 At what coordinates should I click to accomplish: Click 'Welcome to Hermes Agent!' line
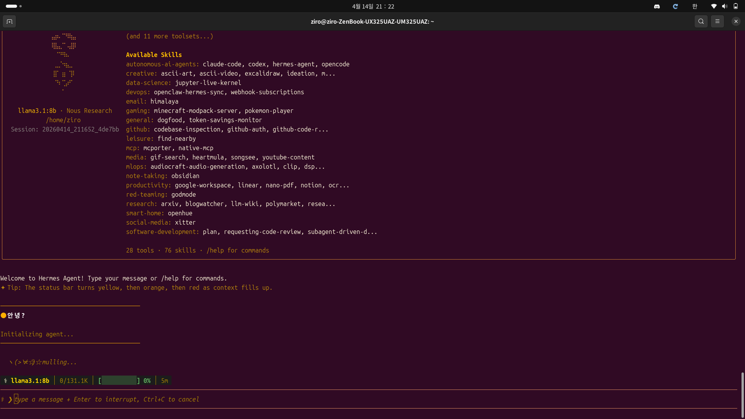click(x=114, y=278)
